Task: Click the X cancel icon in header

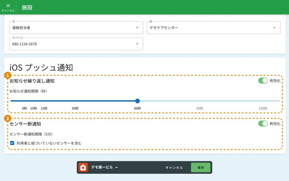Action: (8, 6)
